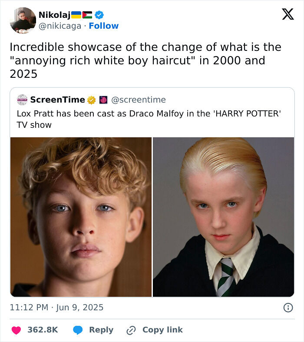Click the chain link icon beside Copy link
The height and width of the screenshot is (342, 304).
[131, 330]
